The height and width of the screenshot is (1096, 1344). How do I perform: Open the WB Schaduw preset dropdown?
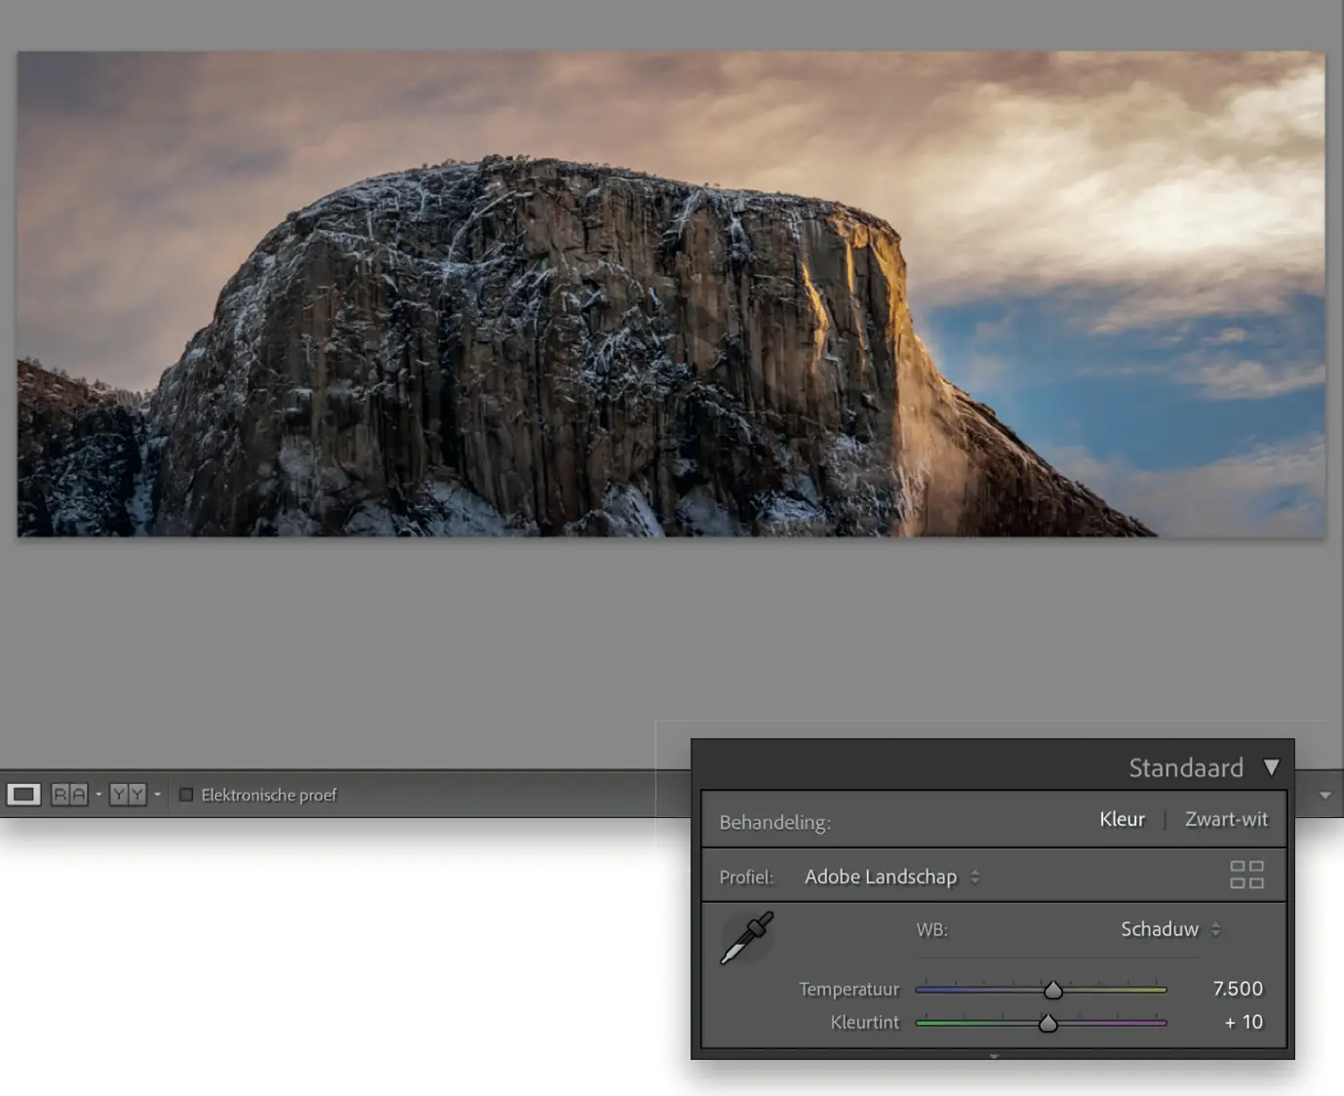(x=1170, y=929)
